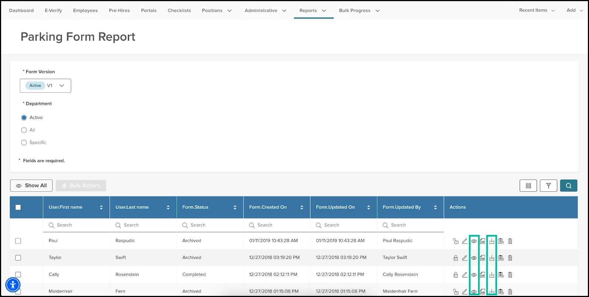Open the filter funnel icon button

point(548,185)
